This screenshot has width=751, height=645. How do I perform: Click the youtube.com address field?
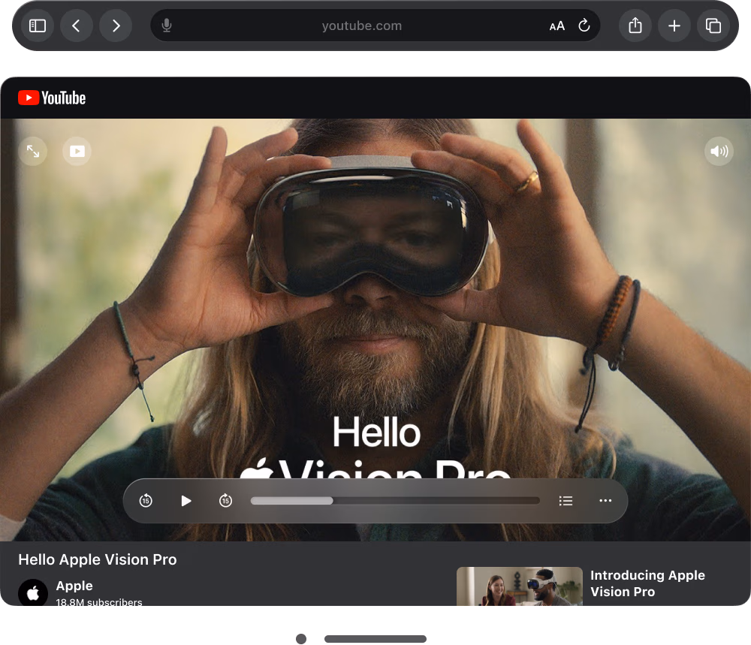pyautogui.click(x=375, y=26)
